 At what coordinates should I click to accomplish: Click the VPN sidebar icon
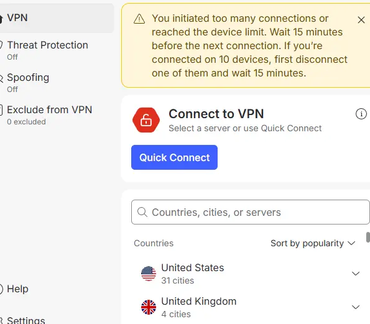[1, 19]
